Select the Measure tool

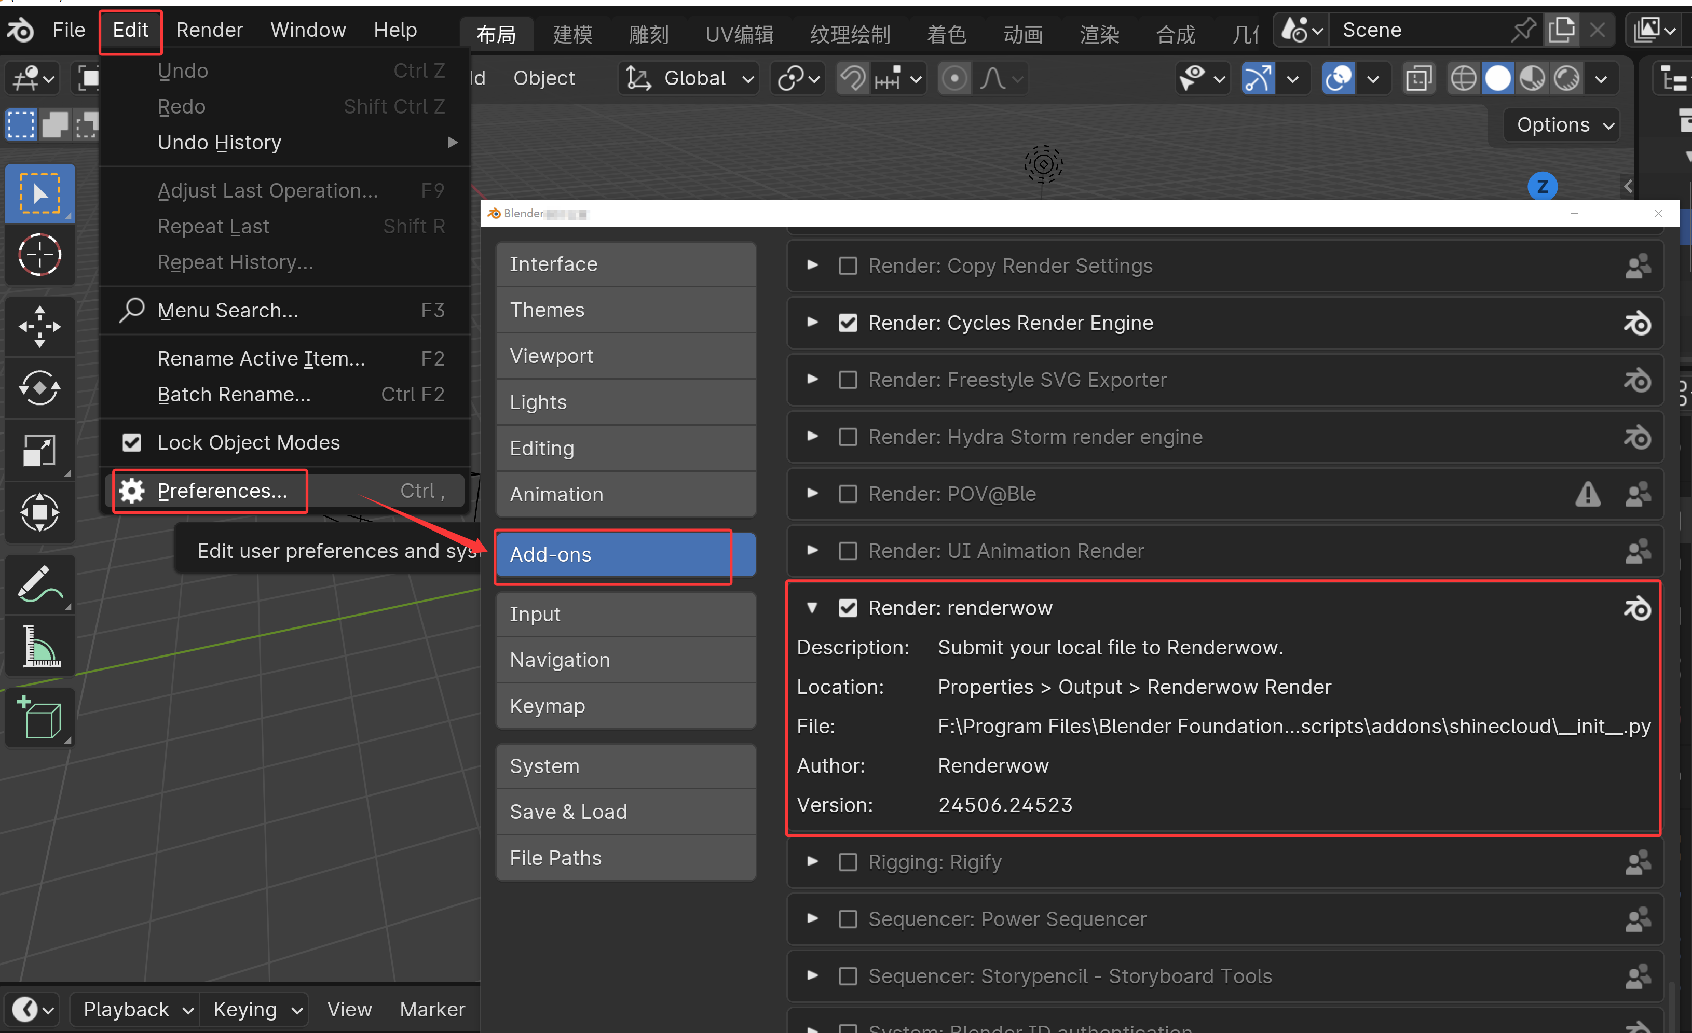click(40, 646)
